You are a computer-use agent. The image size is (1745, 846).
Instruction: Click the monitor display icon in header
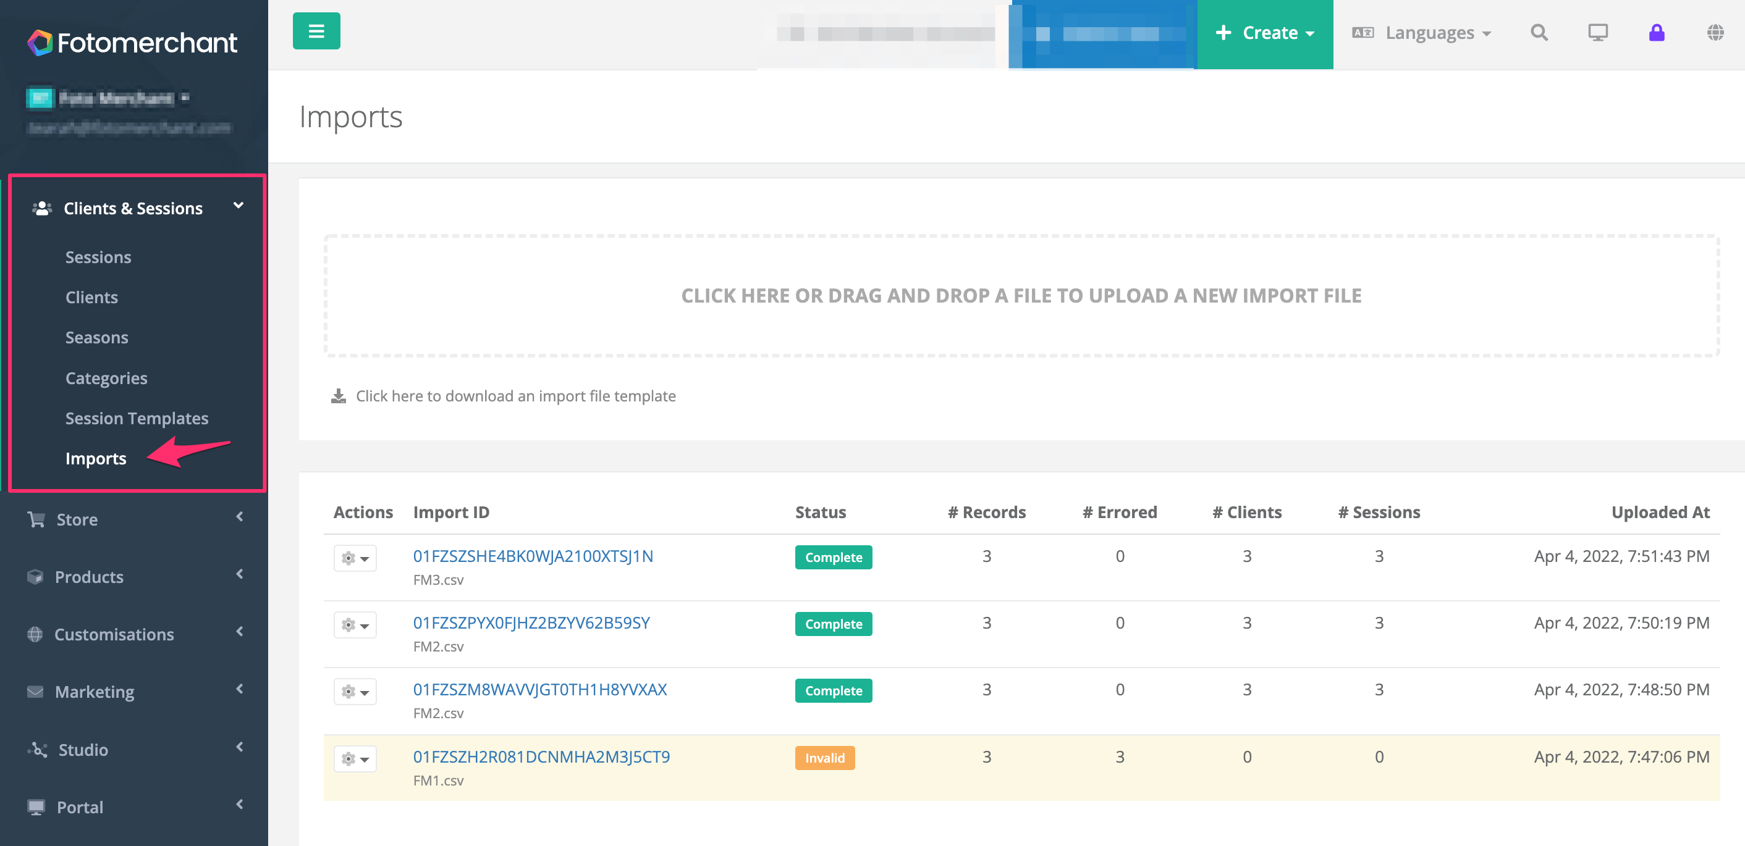1598,33
